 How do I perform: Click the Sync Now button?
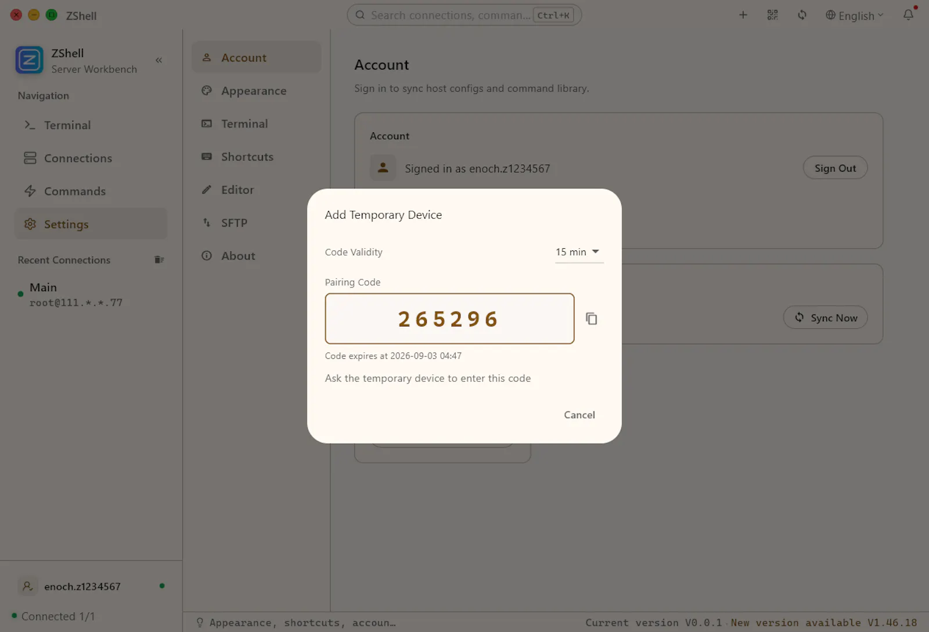point(825,318)
